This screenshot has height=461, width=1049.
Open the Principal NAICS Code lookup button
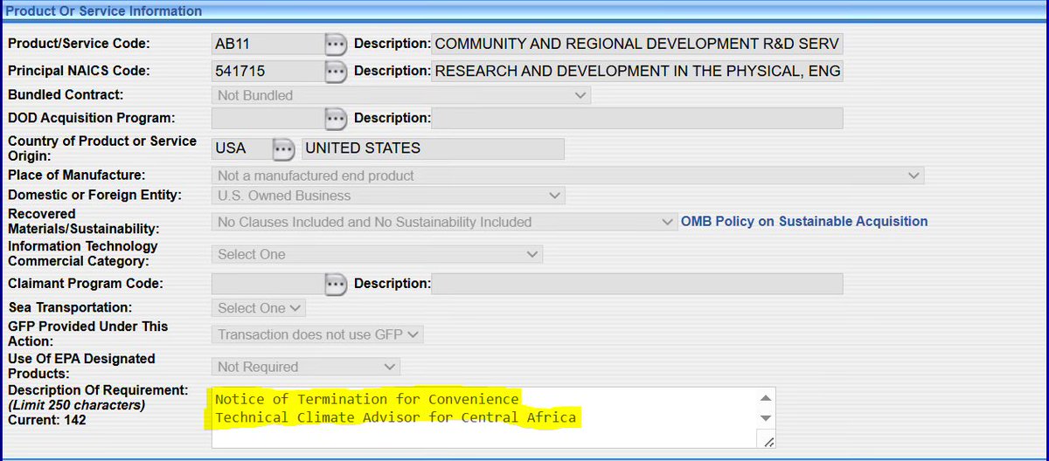(x=336, y=71)
